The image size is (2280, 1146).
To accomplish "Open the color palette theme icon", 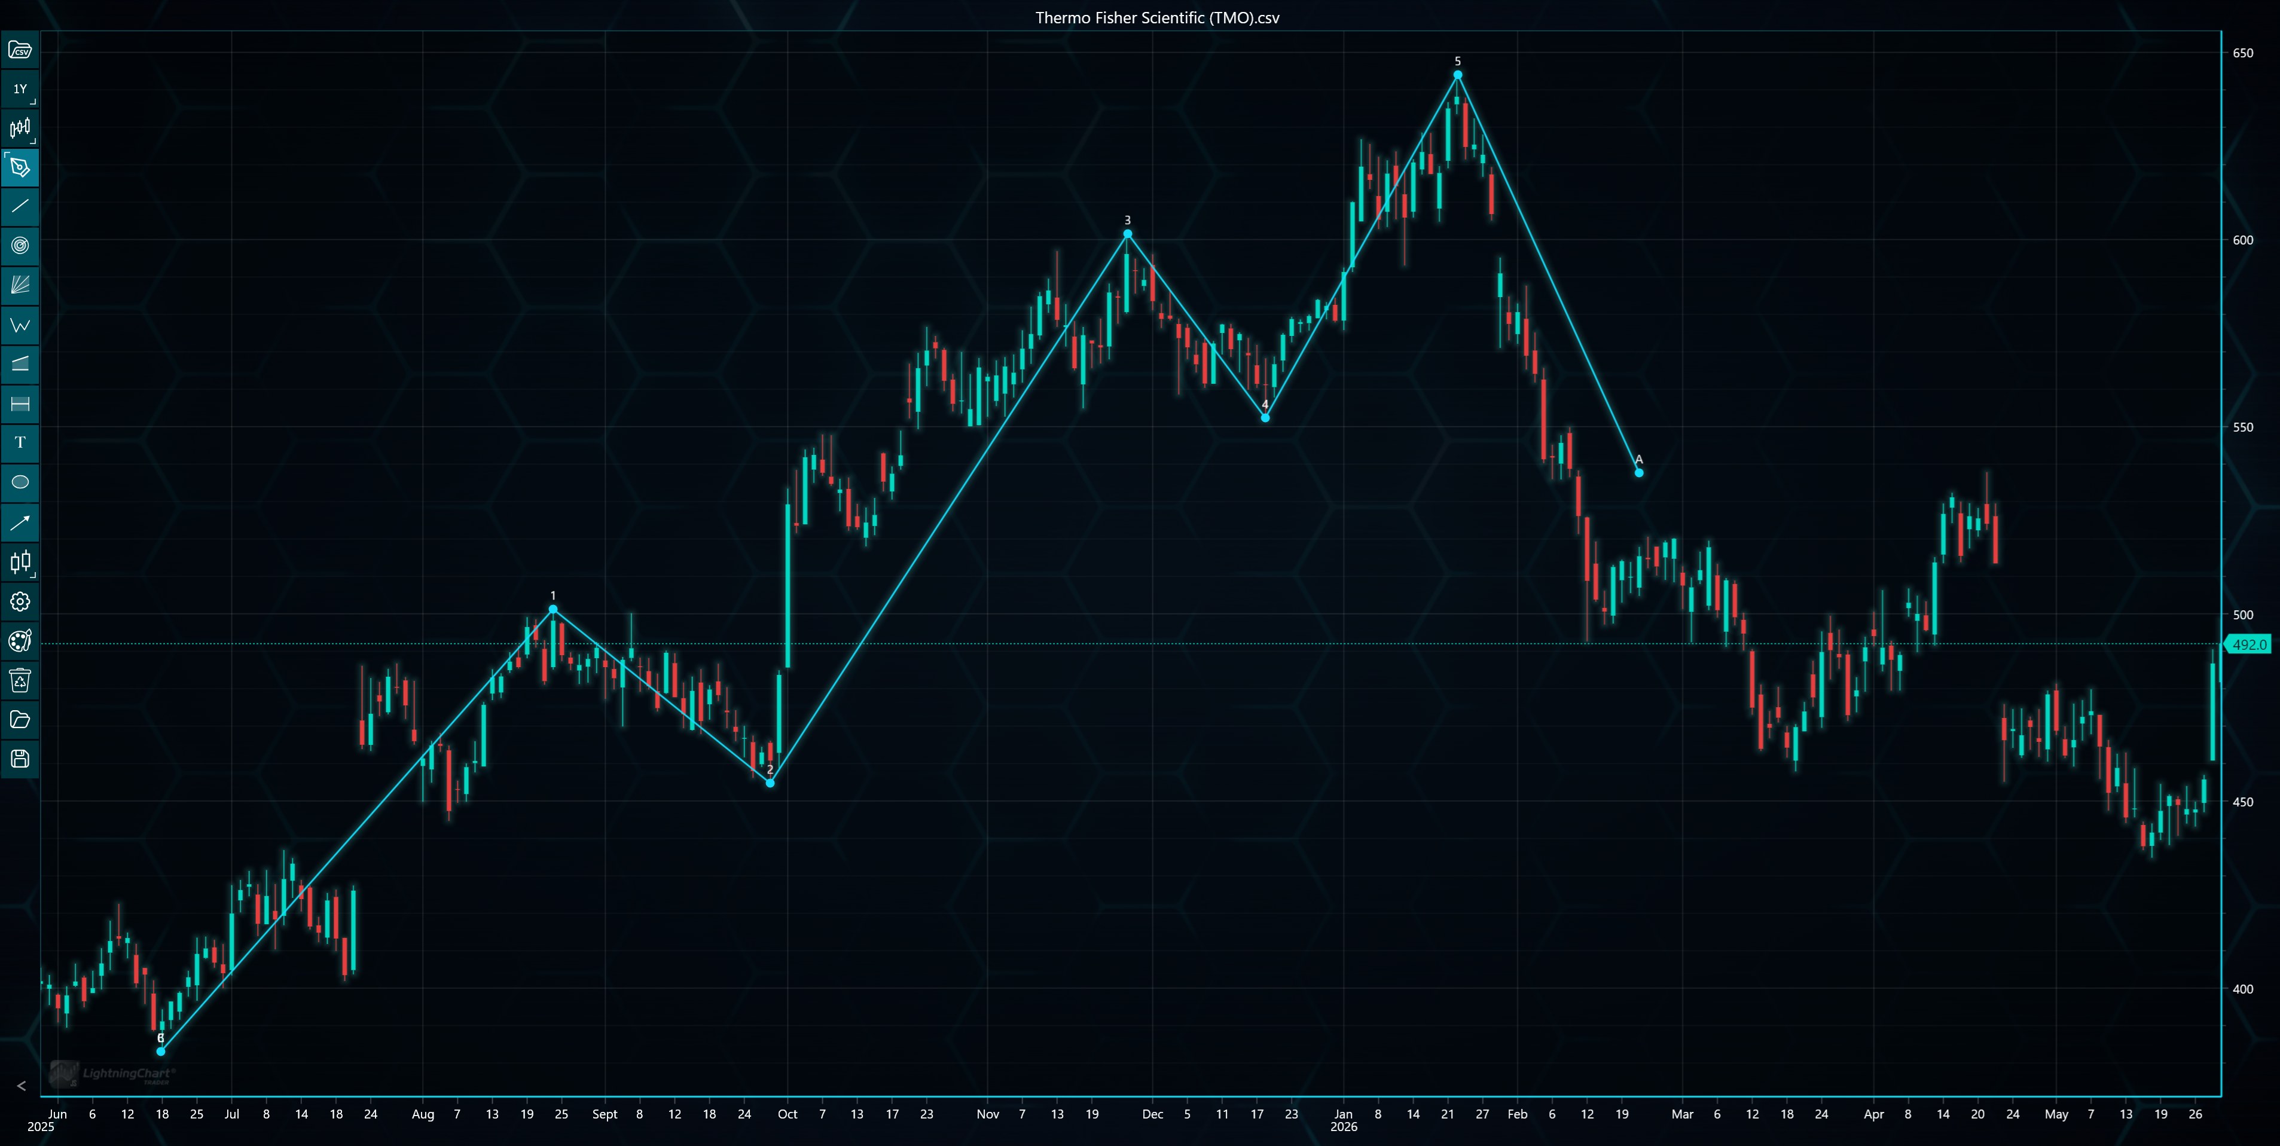I will 20,641.
